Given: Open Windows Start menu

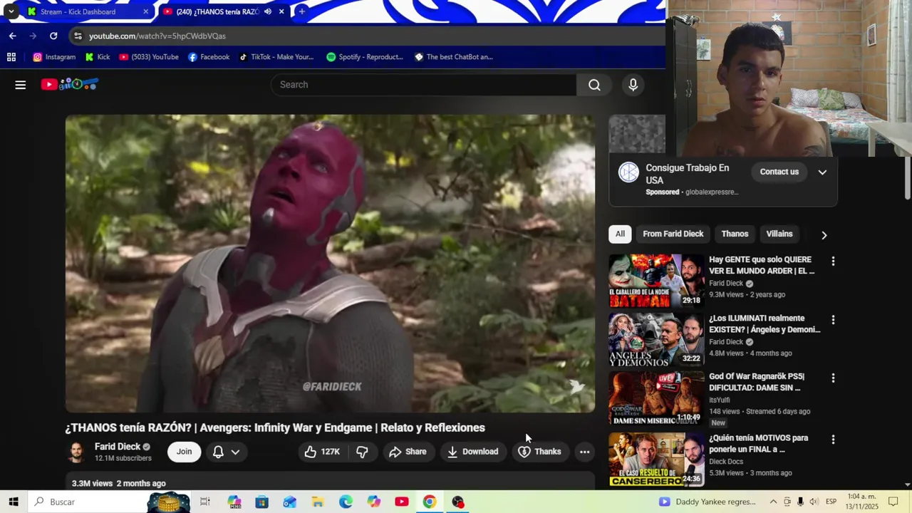Looking at the screenshot, I should (x=14, y=502).
